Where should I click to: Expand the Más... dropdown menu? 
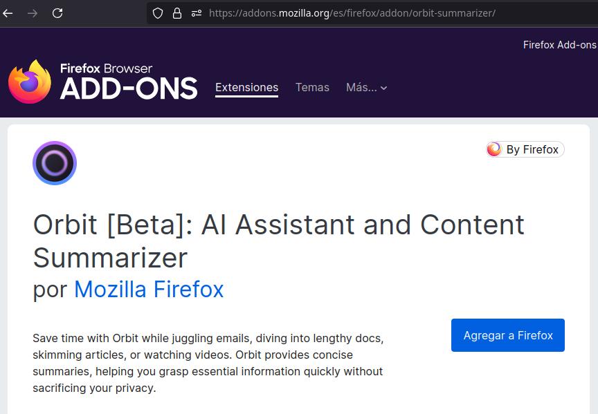click(x=367, y=88)
